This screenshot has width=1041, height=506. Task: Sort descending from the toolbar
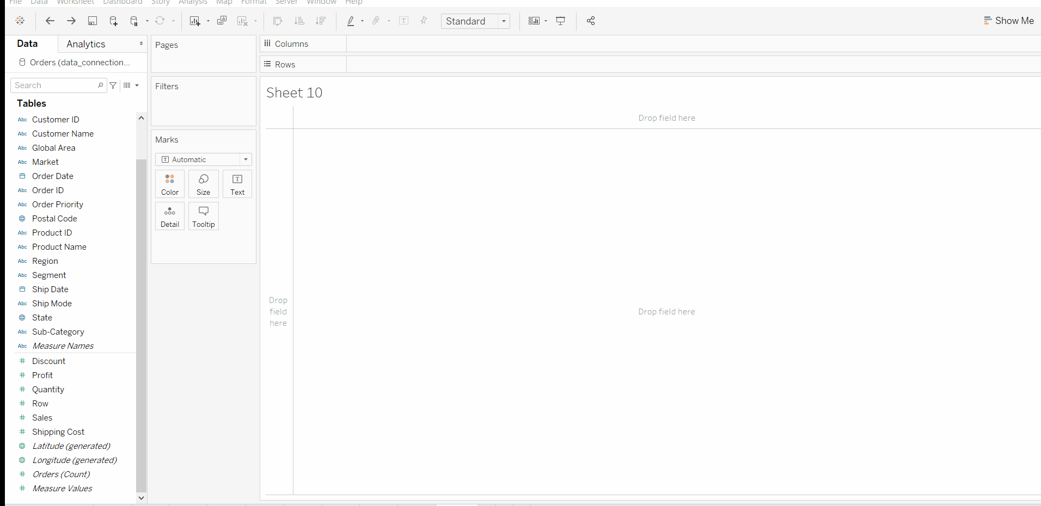pyautogui.click(x=321, y=21)
